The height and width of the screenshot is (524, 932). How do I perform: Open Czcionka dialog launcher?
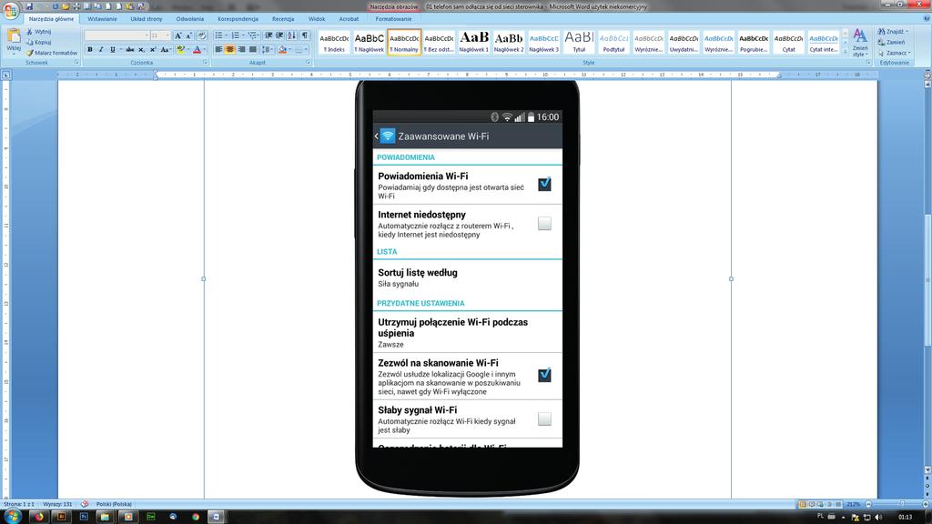206,63
